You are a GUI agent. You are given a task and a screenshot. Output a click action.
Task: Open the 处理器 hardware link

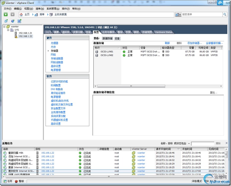[x=54, y=43]
